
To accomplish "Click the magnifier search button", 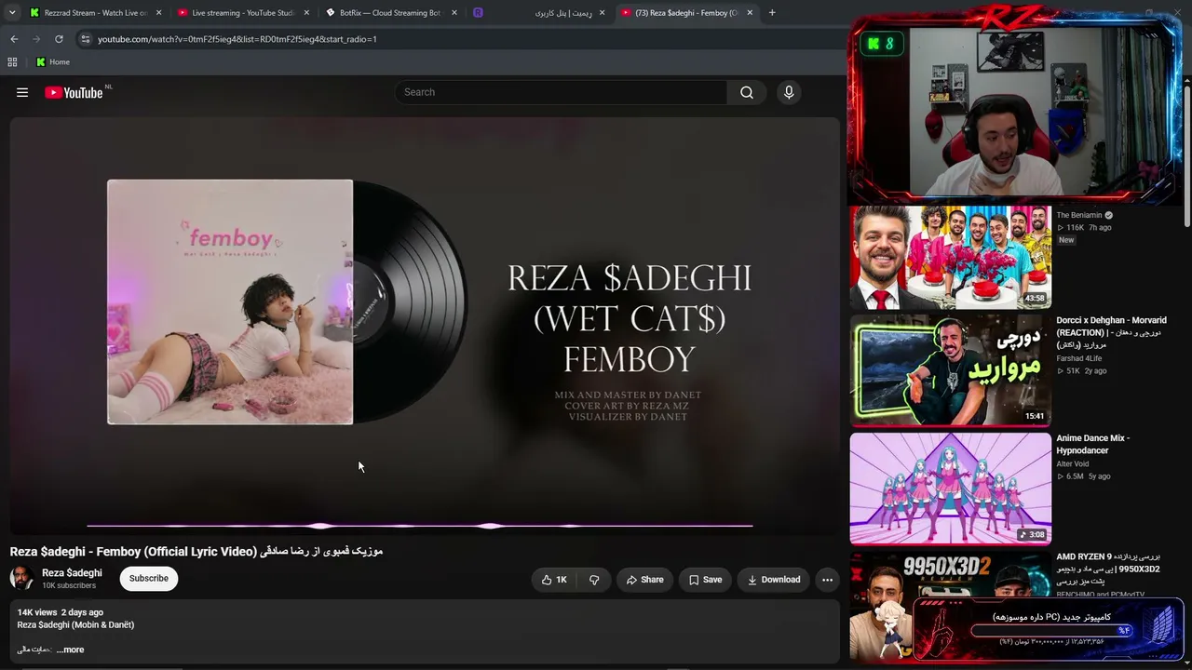I will [x=747, y=92].
